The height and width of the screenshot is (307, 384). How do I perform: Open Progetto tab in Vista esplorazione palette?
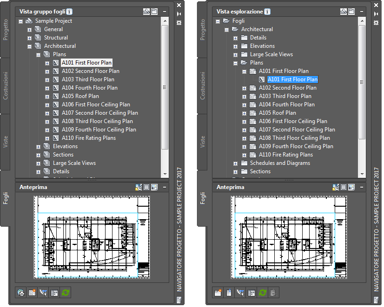(203, 30)
